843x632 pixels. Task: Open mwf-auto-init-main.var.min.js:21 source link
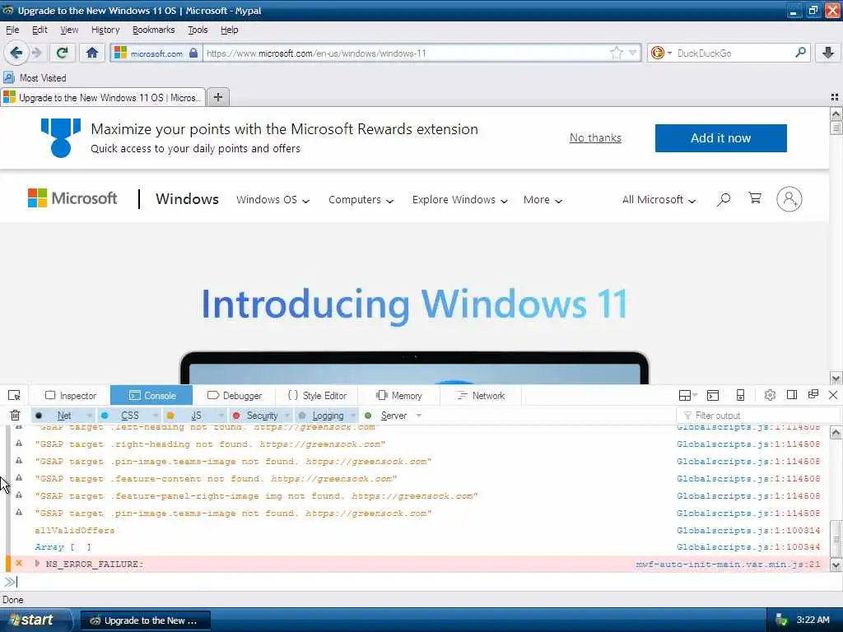coord(728,564)
